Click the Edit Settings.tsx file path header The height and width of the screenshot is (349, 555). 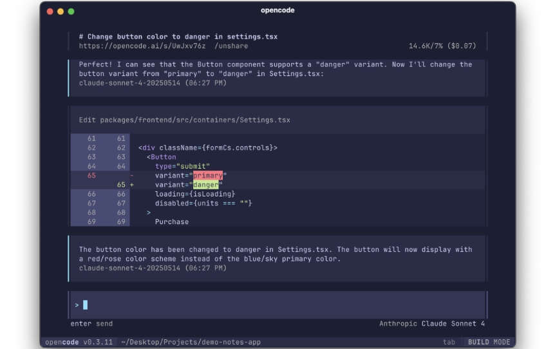(x=184, y=120)
